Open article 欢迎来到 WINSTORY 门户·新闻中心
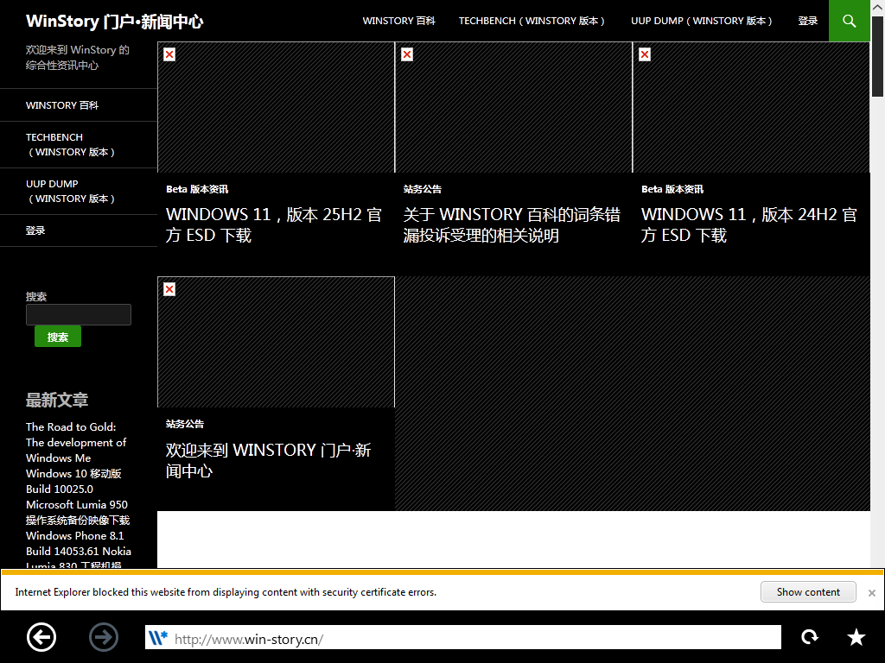 [268, 460]
